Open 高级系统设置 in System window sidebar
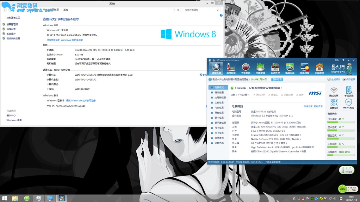360x202 pixels. coord(13,39)
